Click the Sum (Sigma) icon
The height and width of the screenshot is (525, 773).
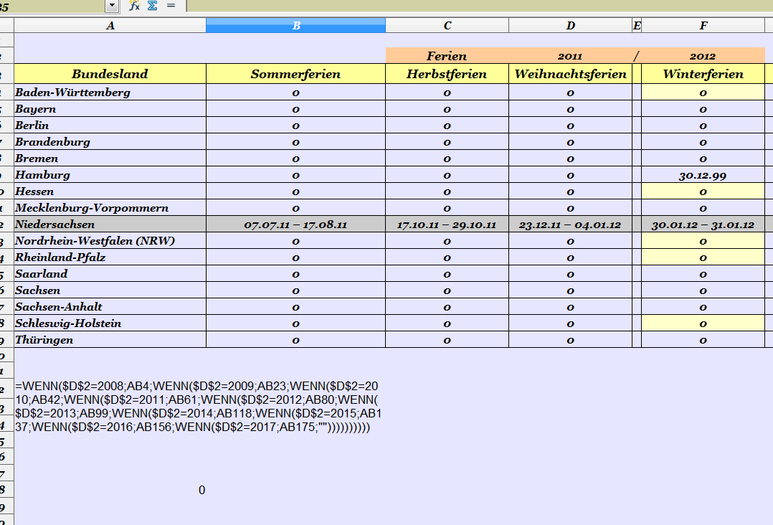[152, 6]
